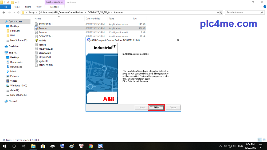Select the ASYCFILT.DLL file
Viewport: 267px width, 150px height.
click(x=90, y=24)
